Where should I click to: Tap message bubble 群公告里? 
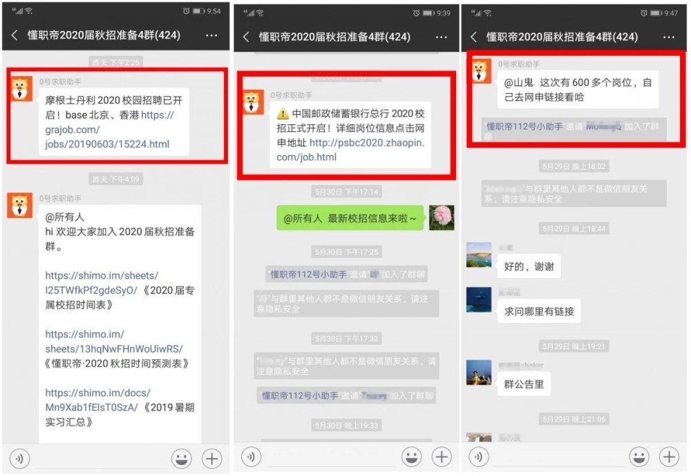(x=524, y=384)
